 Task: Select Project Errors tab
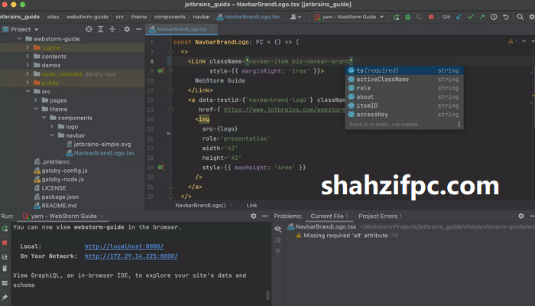click(x=380, y=216)
